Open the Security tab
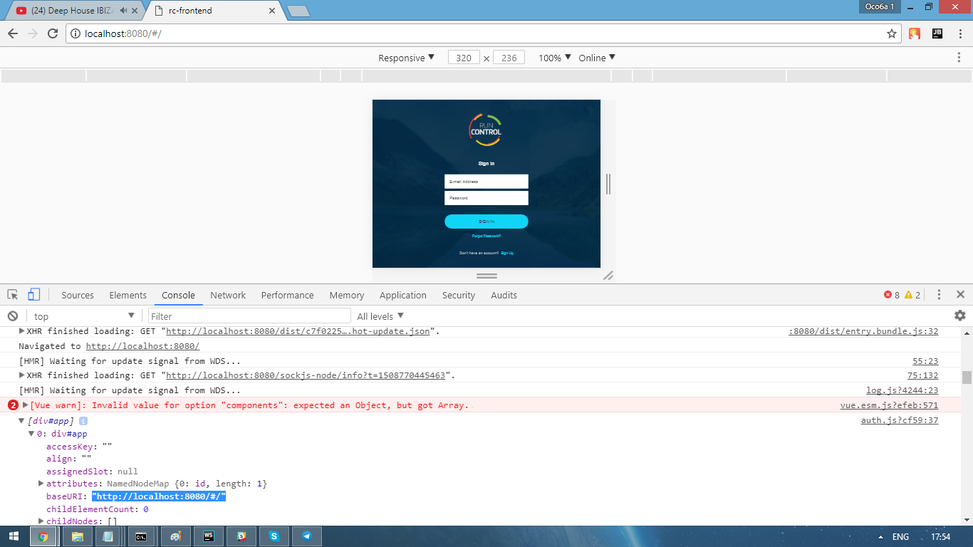Image resolution: width=973 pixels, height=547 pixels. (x=459, y=295)
